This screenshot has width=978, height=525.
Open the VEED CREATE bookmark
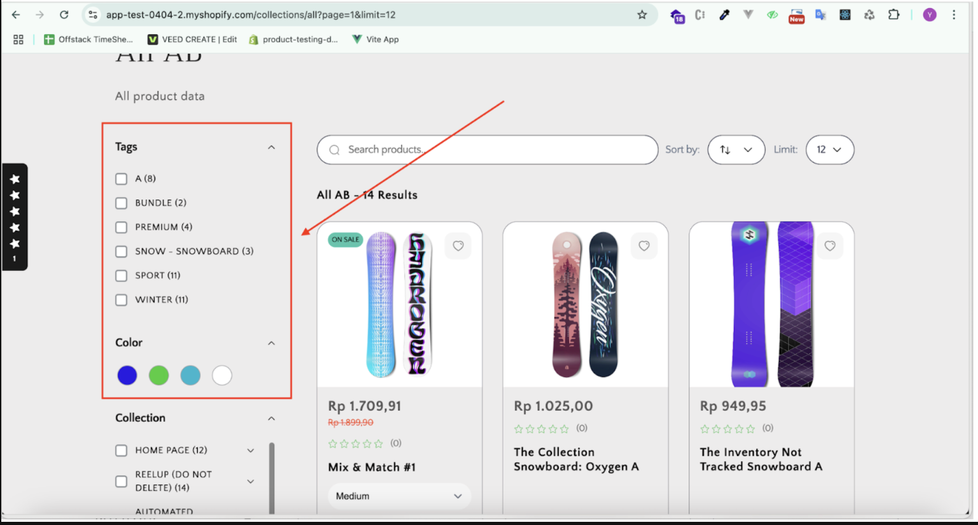click(192, 39)
